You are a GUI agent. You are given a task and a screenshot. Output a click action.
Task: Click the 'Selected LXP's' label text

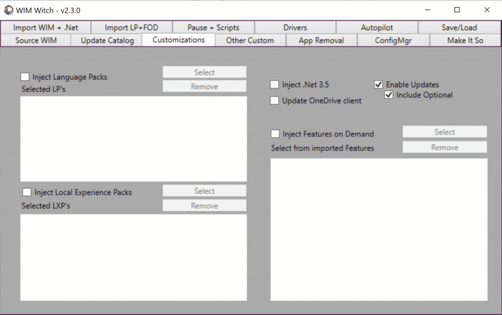coord(46,206)
